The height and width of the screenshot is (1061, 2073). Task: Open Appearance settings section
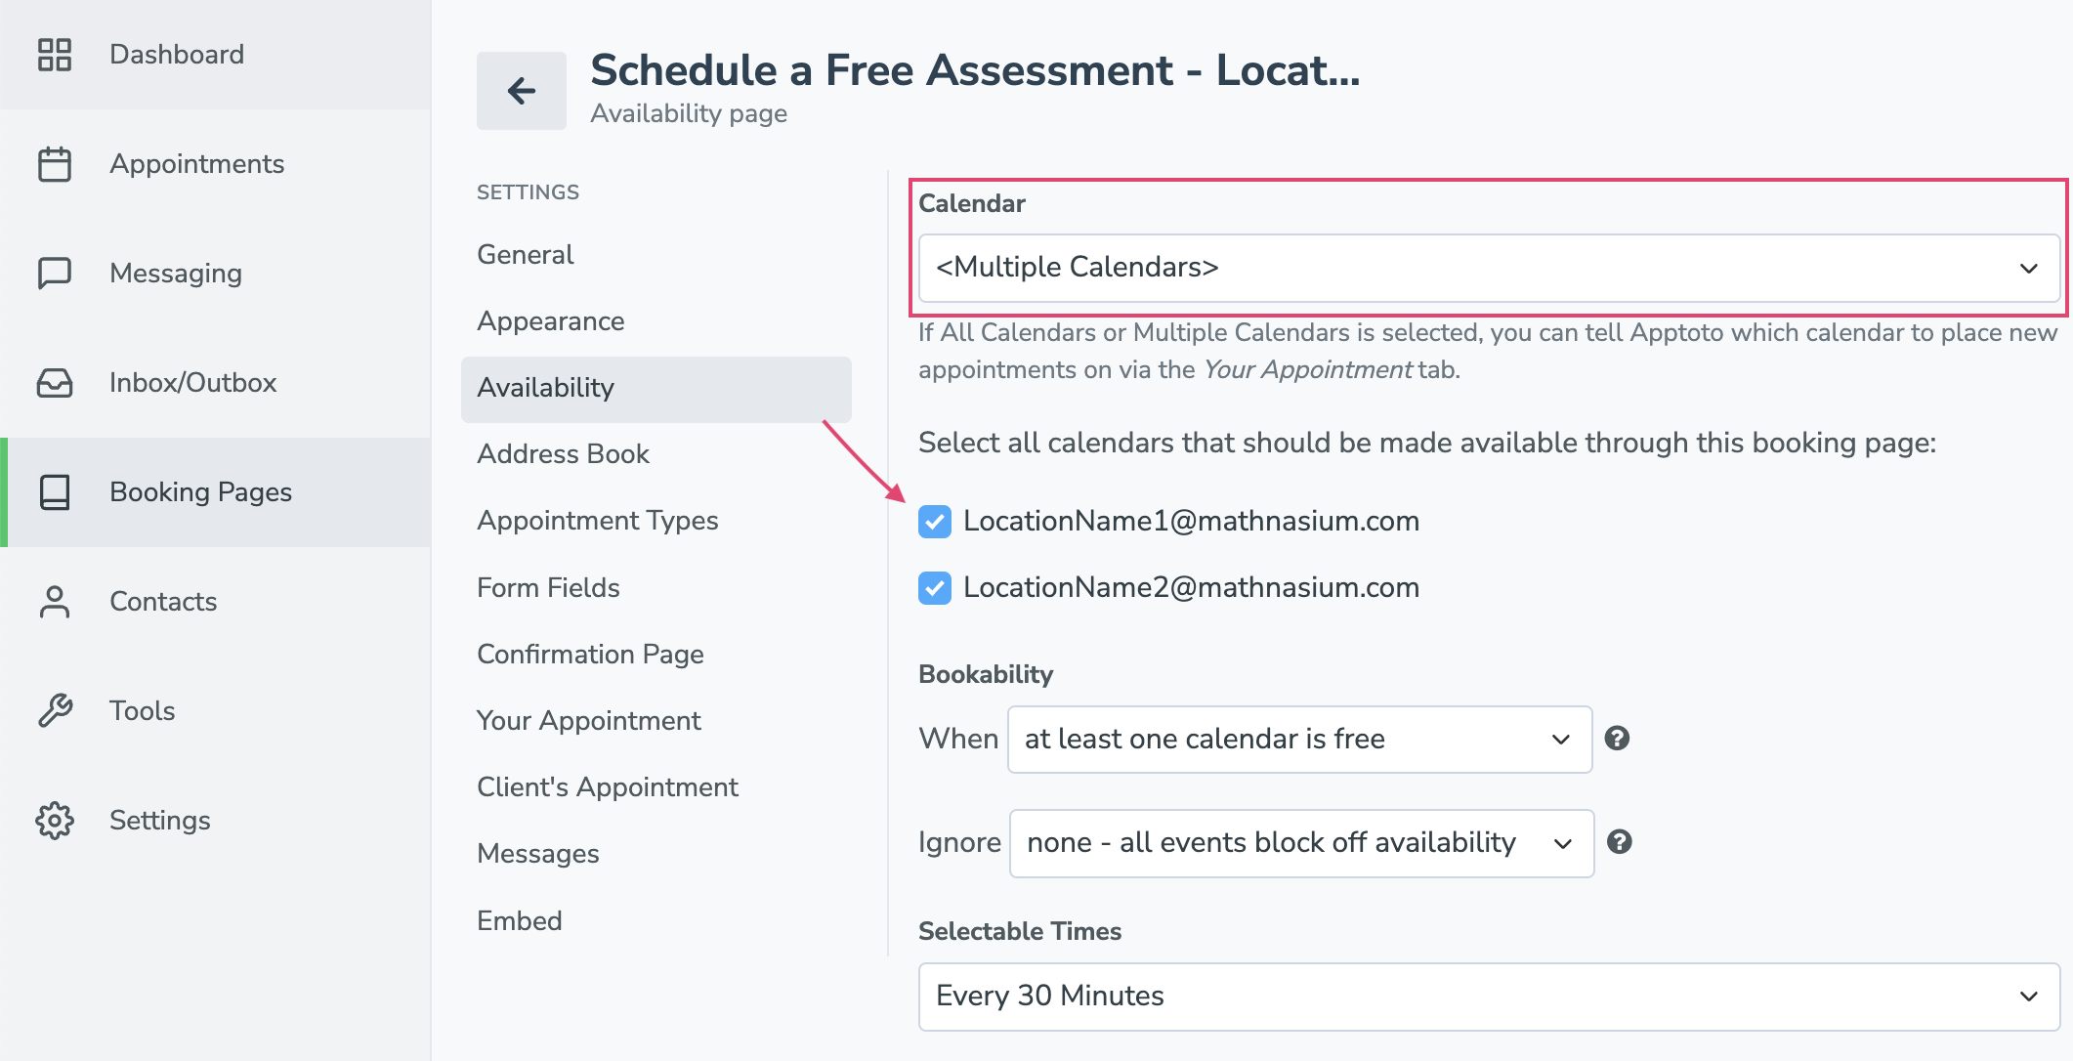coord(551,321)
